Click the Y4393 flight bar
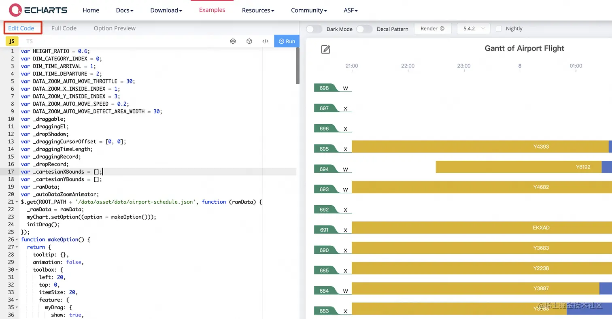The image size is (612, 319). point(480,147)
